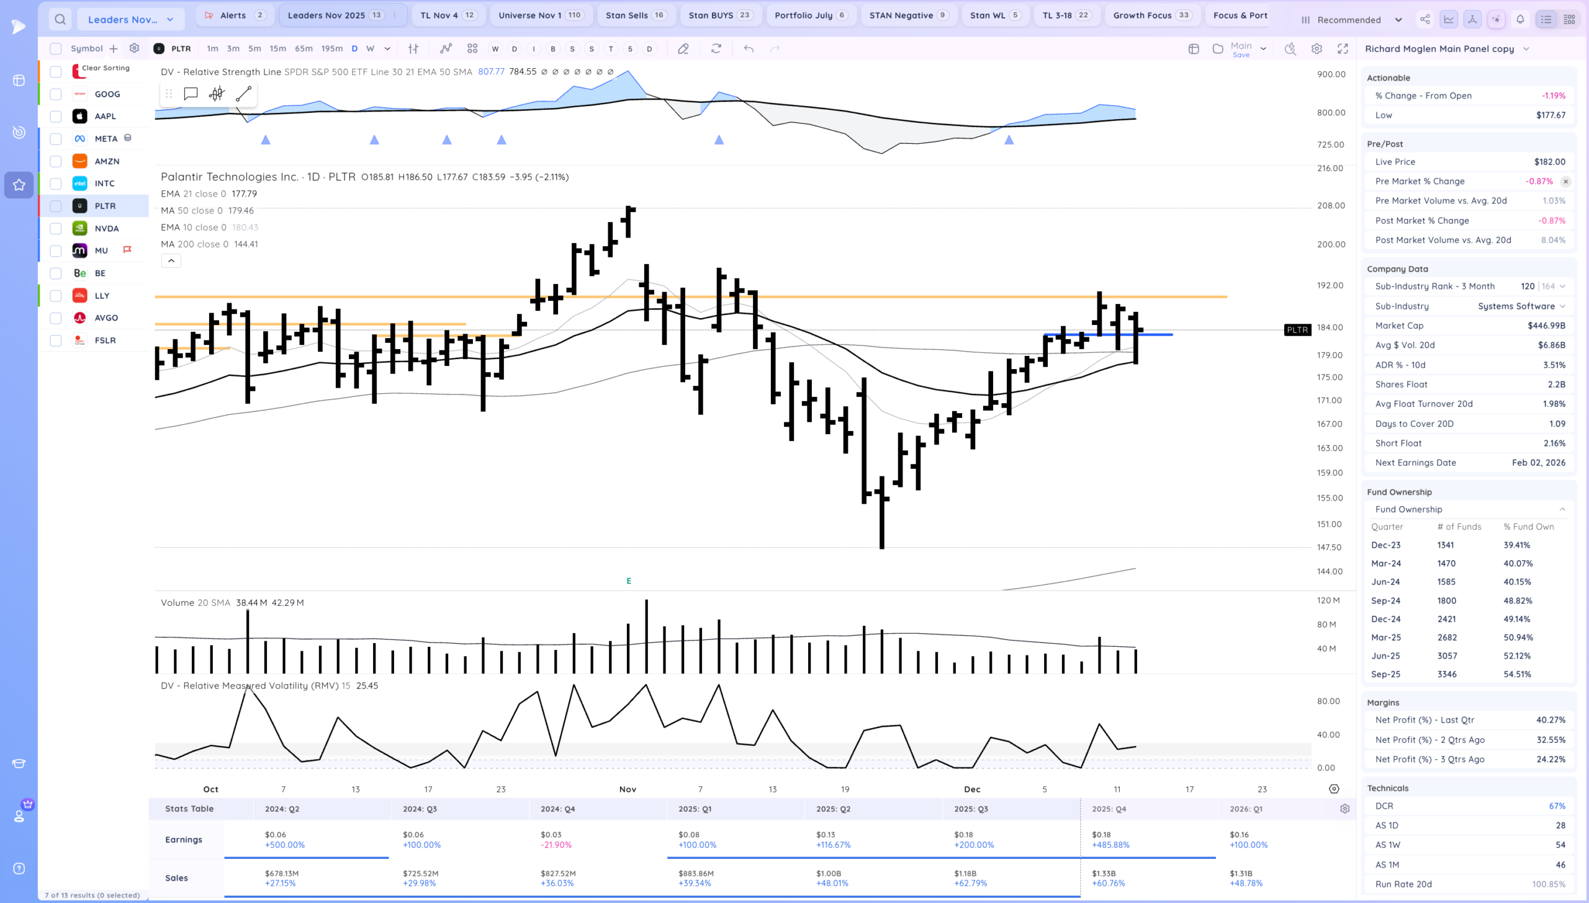Open the Leaders Nov watchlist dropdown
Viewport: 1589px width, 903px height.
coord(131,19)
